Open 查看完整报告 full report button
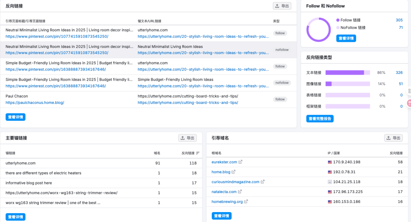 [x=320, y=119]
